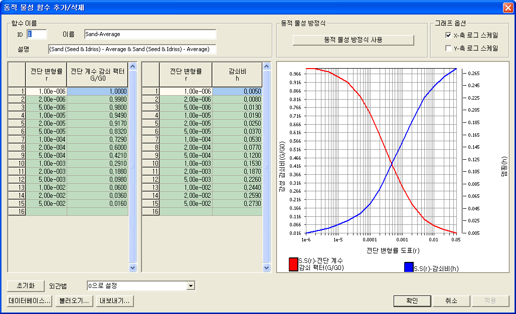Confirm with the 확인 button
This screenshot has height=314, width=516.
(x=412, y=300)
